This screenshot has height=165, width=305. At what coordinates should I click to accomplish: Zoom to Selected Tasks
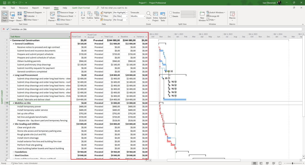coord(163,16)
